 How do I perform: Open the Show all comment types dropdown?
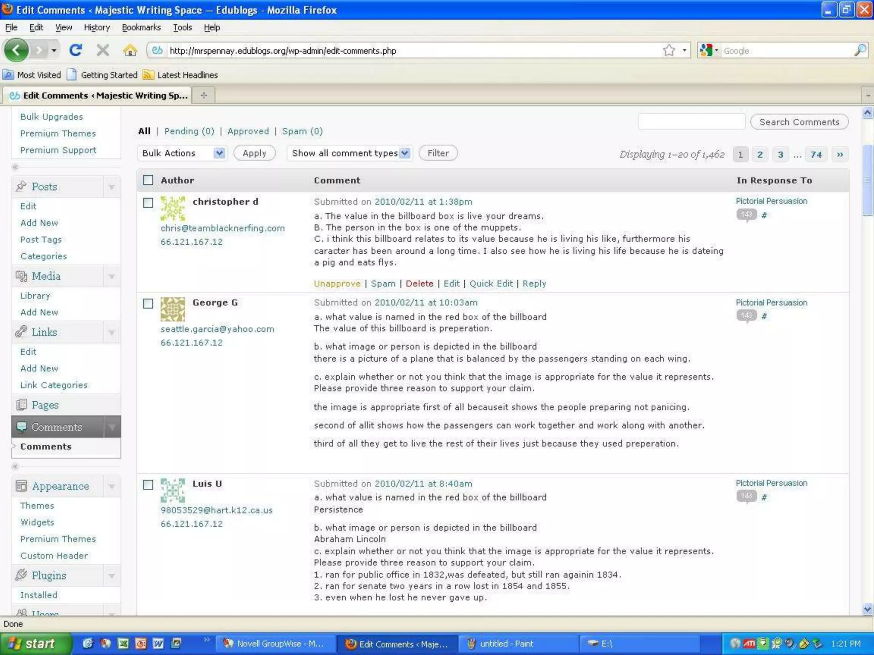(x=350, y=153)
